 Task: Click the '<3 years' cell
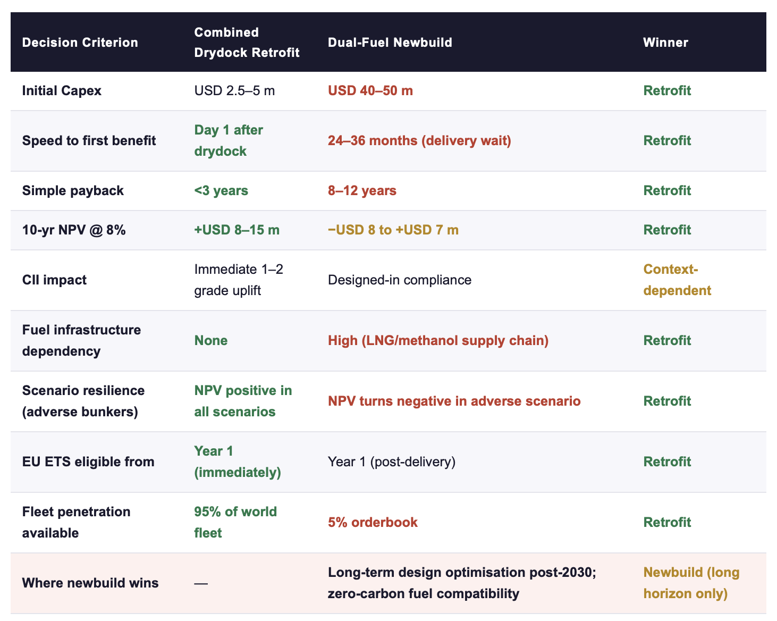pos(221,190)
